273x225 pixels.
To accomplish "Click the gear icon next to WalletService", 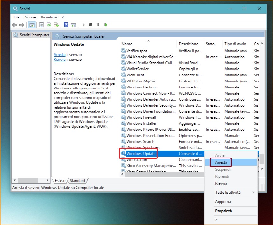I will [123, 69].
